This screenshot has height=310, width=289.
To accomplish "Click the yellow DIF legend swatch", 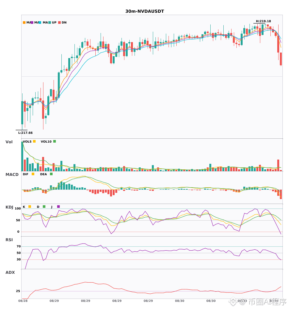I will click(x=33, y=174).
